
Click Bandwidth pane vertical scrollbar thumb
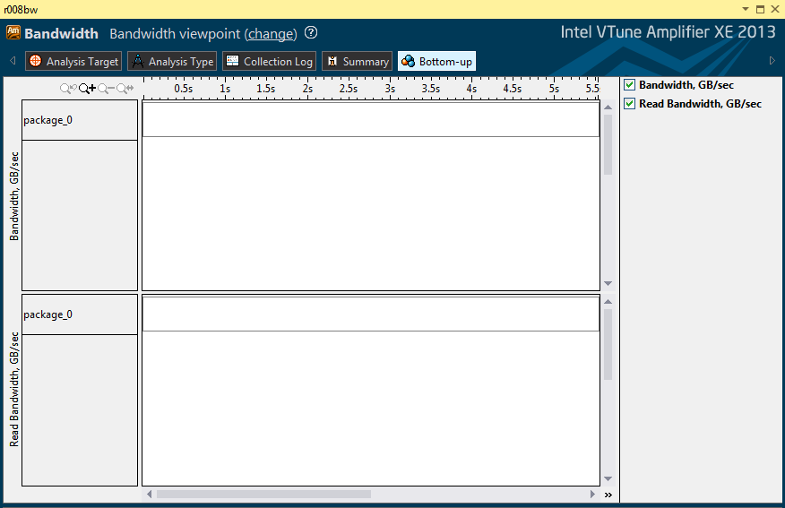click(x=608, y=144)
